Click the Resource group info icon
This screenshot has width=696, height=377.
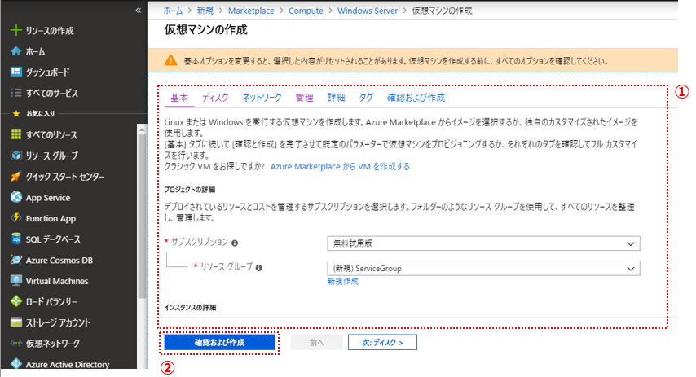259,268
